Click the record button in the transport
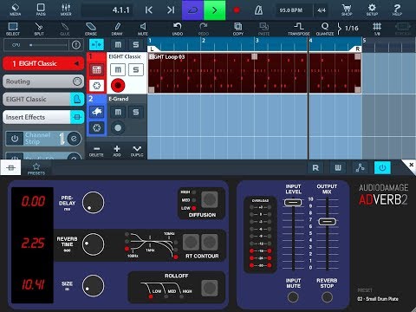This screenshot has height=312, width=416. (237, 10)
